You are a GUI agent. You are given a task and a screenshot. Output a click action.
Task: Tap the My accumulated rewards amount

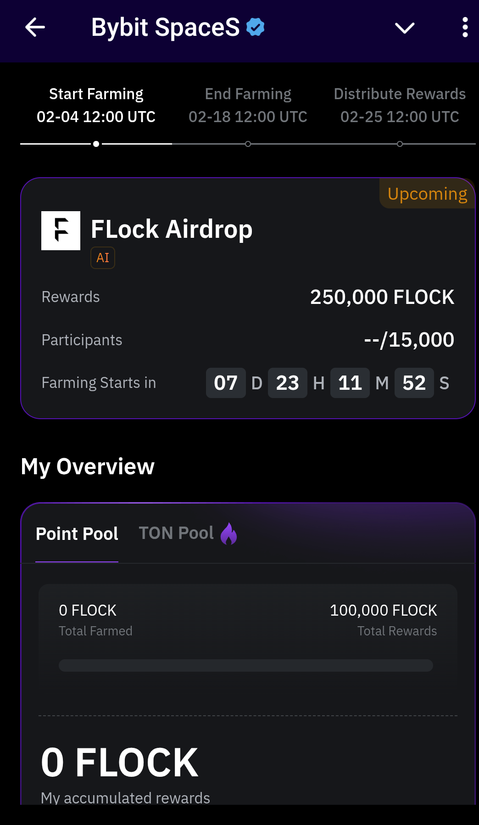120,763
